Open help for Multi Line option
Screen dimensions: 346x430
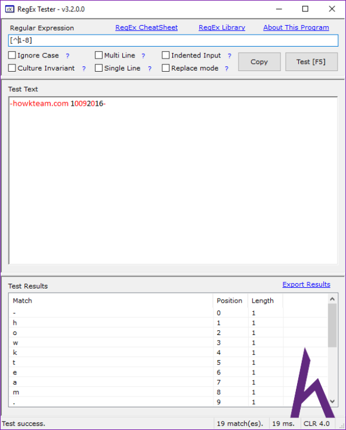143,56
